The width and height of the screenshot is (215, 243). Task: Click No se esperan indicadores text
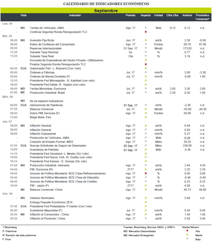tap(47, 101)
